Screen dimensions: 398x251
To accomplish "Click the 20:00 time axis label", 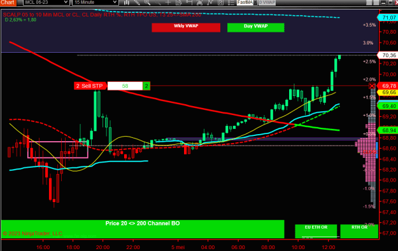I will (x=103, y=247).
